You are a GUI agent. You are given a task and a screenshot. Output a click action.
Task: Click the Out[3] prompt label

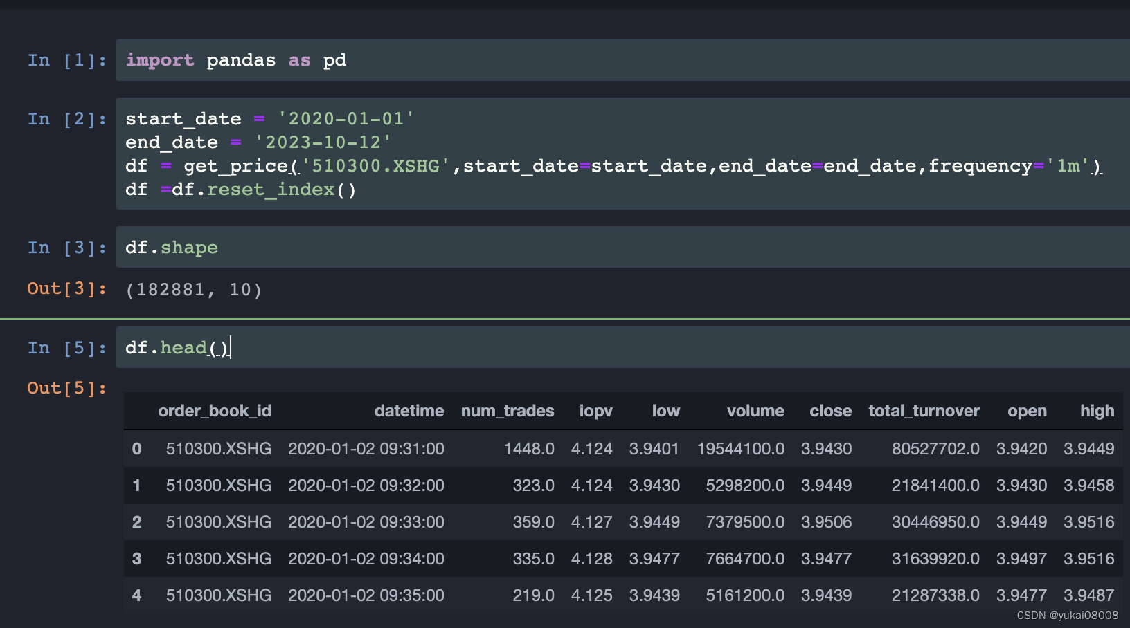point(67,289)
